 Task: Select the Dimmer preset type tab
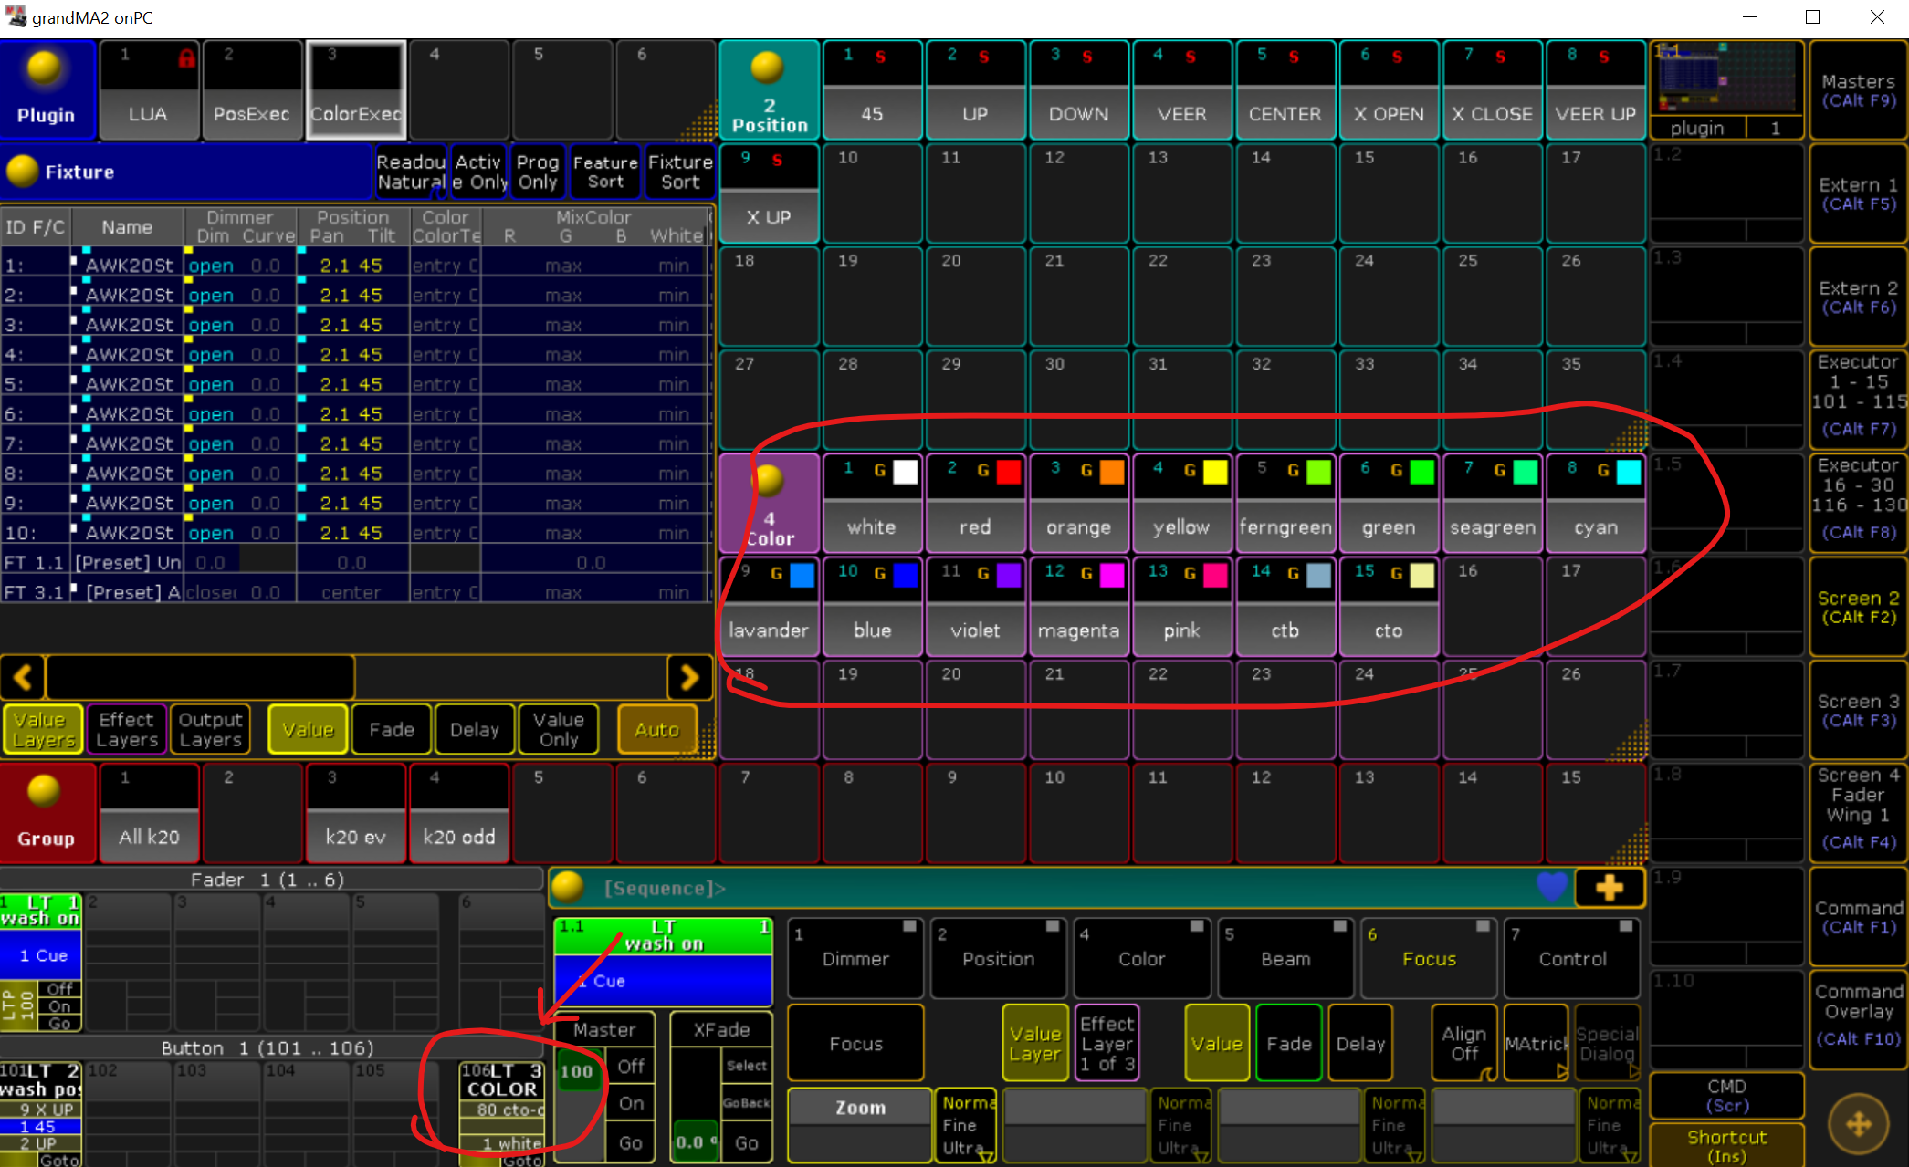855,958
